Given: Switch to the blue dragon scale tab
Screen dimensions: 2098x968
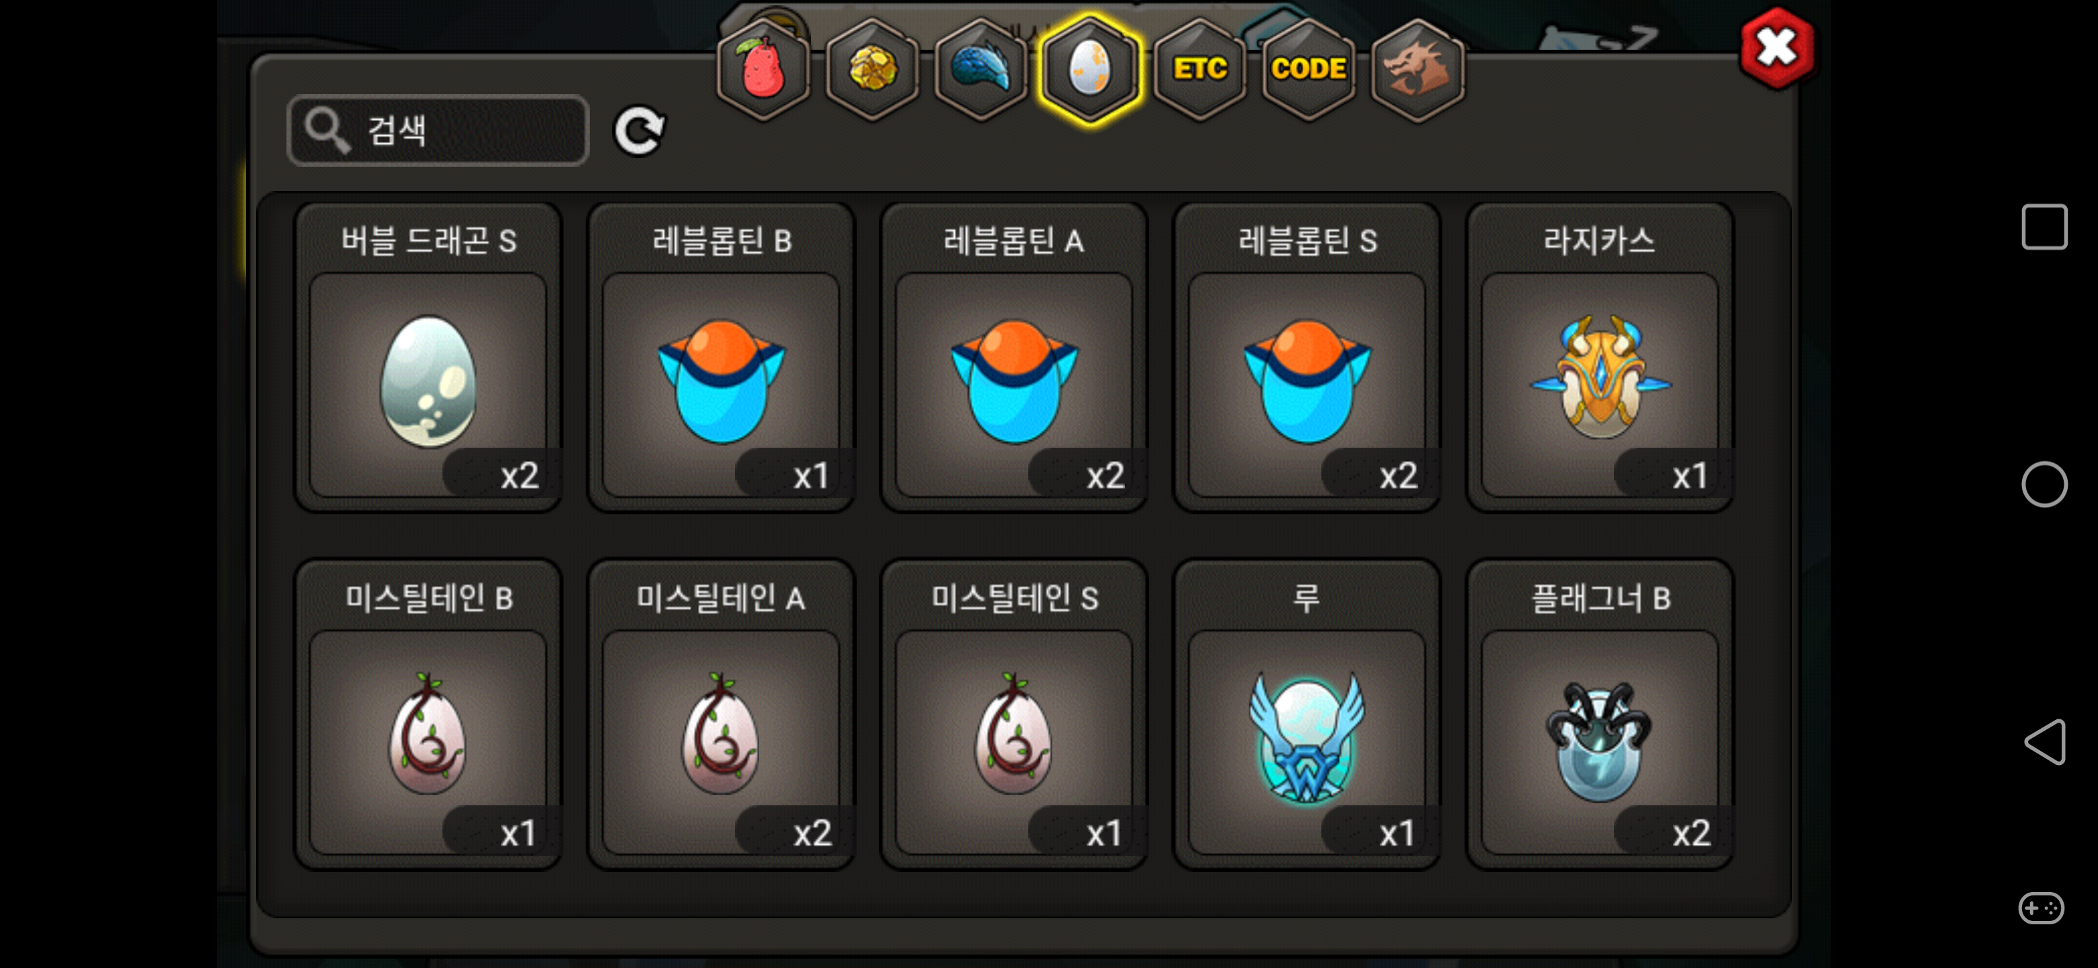Looking at the screenshot, I should 981,69.
